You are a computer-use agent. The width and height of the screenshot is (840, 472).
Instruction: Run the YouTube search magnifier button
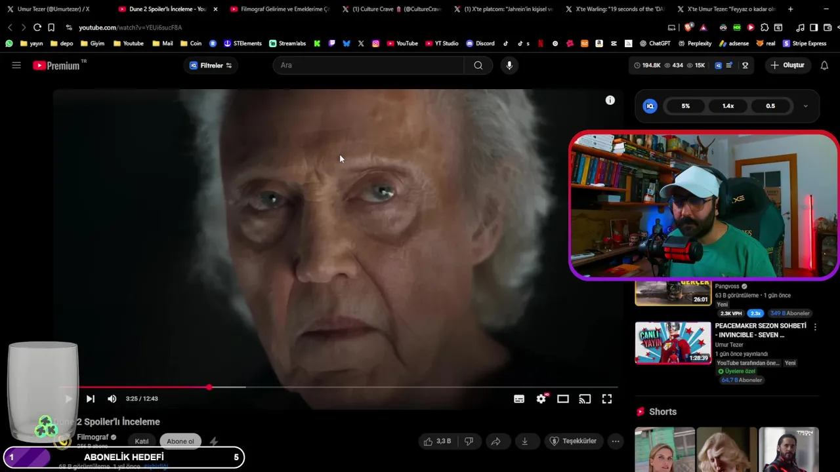(x=478, y=65)
